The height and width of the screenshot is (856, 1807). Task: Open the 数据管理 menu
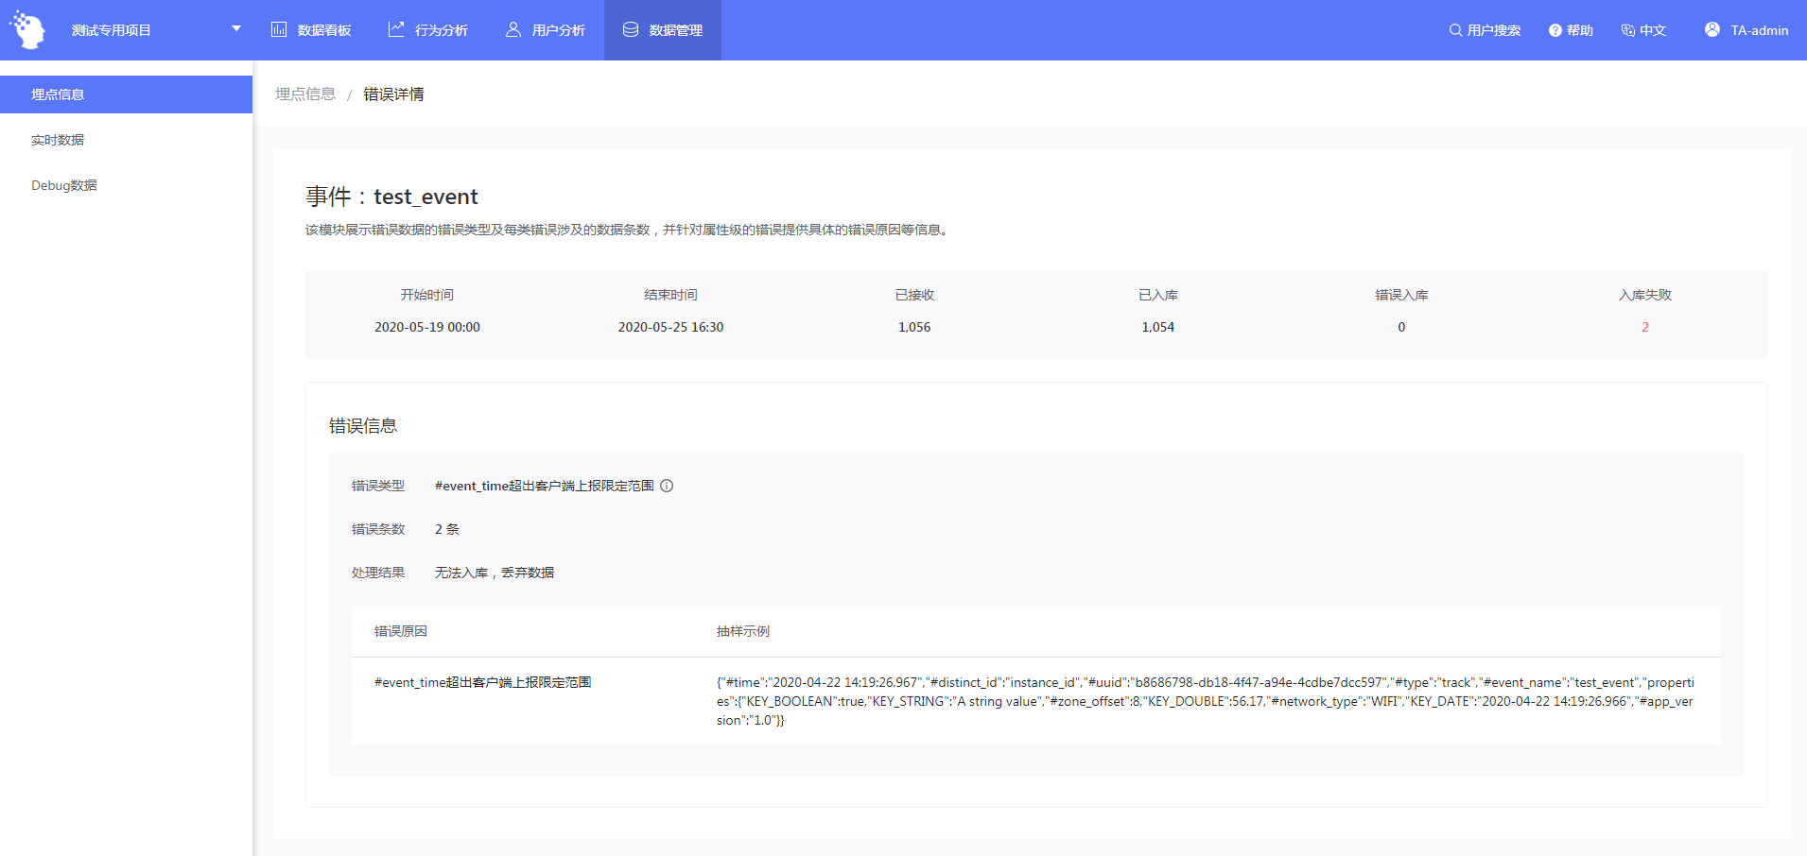click(x=663, y=30)
